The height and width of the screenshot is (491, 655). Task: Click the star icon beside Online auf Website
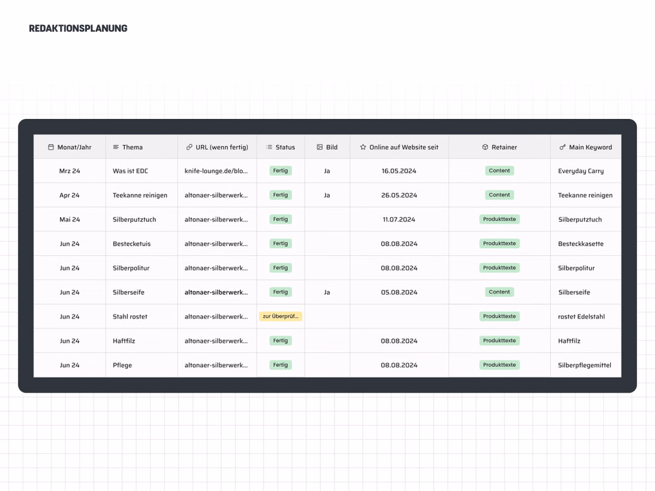pyautogui.click(x=363, y=147)
